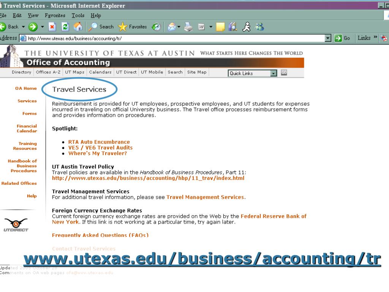Open Search link in UT navigation bar

click(x=175, y=72)
